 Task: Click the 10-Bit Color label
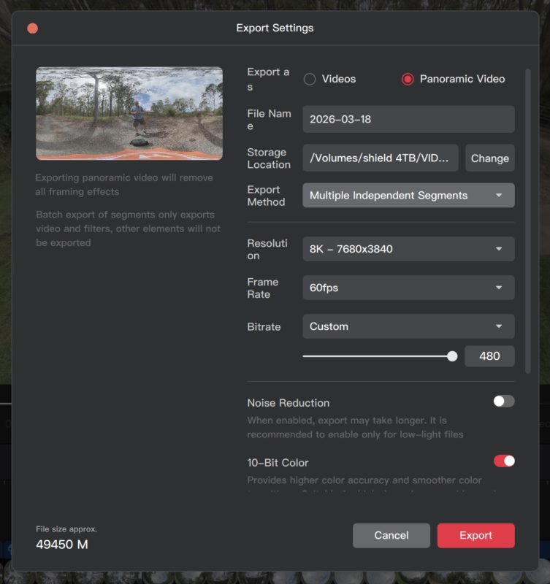click(278, 463)
